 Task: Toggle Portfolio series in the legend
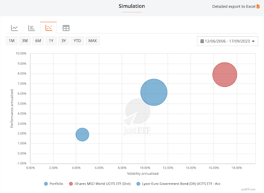click(x=54, y=184)
